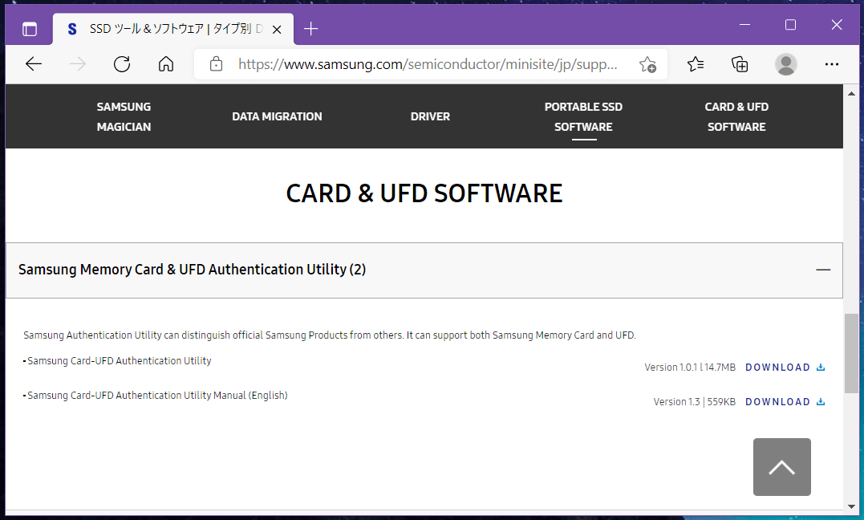Open the user profile avatar

786,64
